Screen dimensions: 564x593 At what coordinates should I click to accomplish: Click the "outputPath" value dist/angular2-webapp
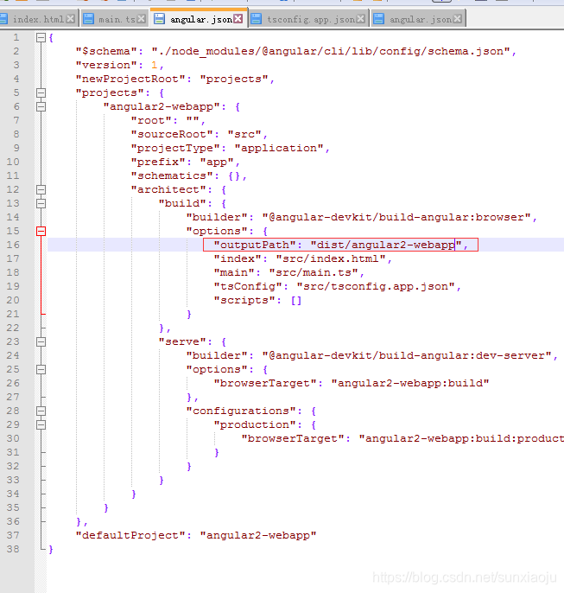pyautogui.click(x=385, y=245)
